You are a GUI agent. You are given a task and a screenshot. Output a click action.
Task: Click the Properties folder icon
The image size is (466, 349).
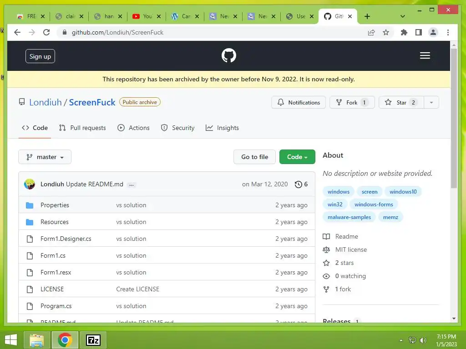pyautogui.click(x=30, y=205)
